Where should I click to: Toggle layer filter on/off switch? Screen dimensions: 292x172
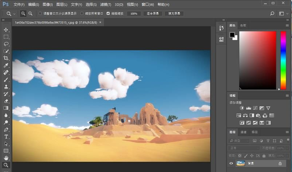[x=288, y=140]
